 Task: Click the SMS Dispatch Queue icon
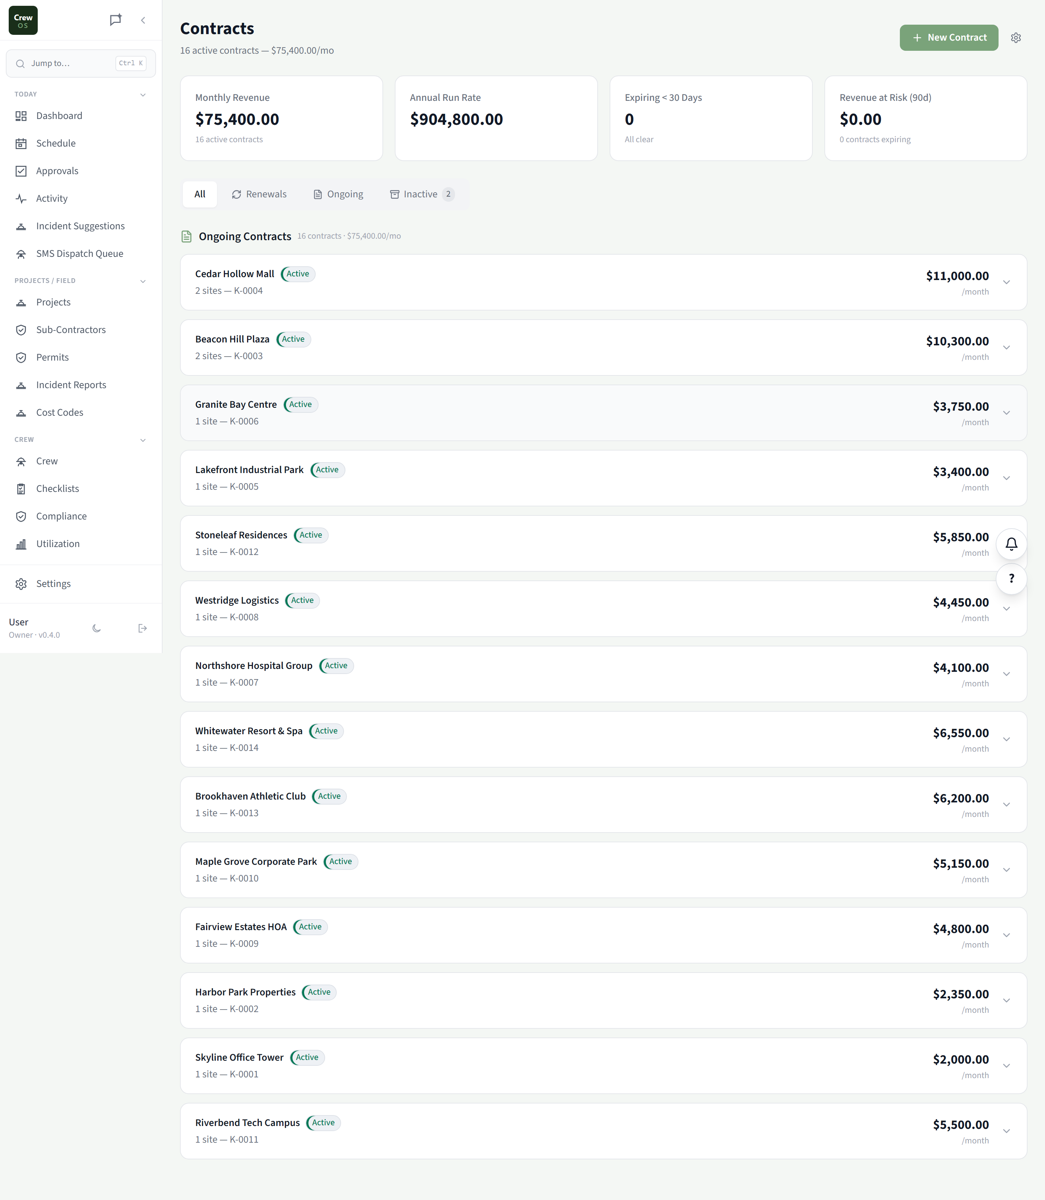(21, 254)
